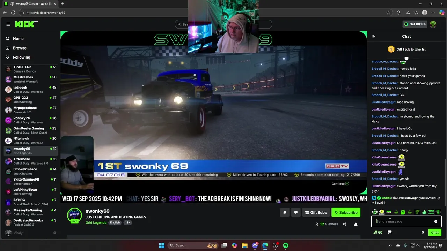Open chat settings gear icon
447x251 pixels.
(x=423, y=233)
